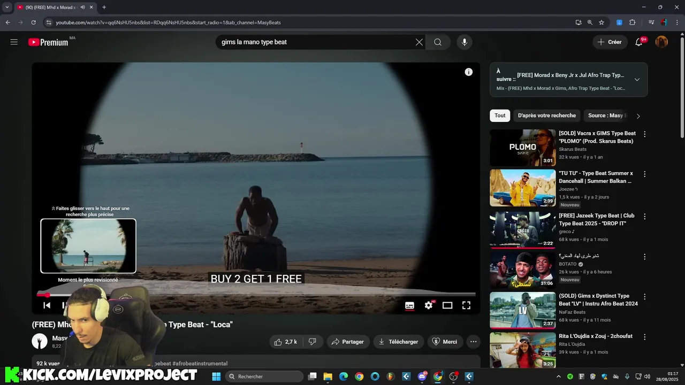Go back in Chrome
The width and height of the screenshot is (685, 385).
[7, 22]
